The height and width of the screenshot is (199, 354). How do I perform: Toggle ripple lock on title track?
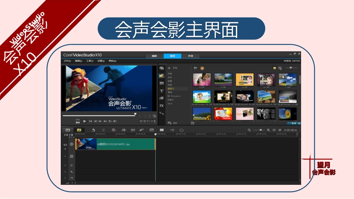point(65,166)
